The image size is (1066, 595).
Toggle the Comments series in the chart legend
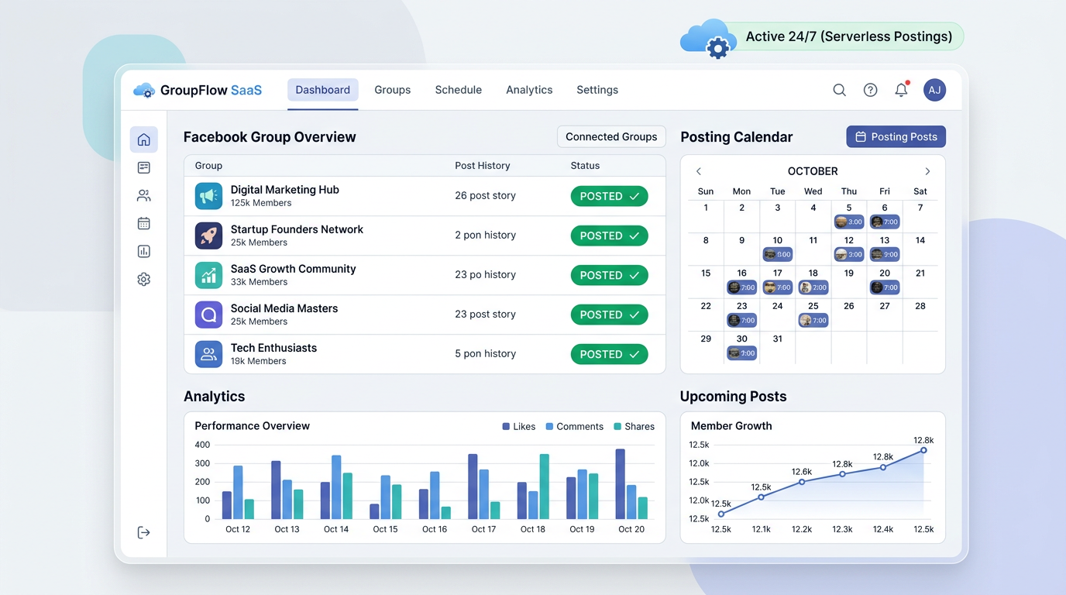(x=574, y=426)
